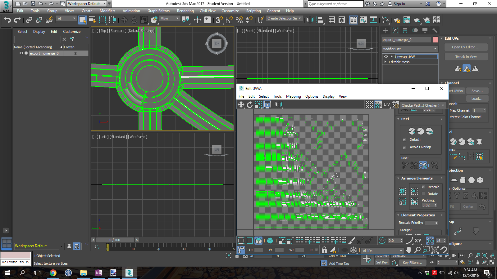This screenshot has width=497, height=279.
Task: Select Rotate tool in Edit UVWs toolbar
Action: 250,105
